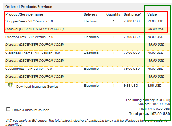
Task: Click the 'Product/Service name' column header
Action: (24, 14)
